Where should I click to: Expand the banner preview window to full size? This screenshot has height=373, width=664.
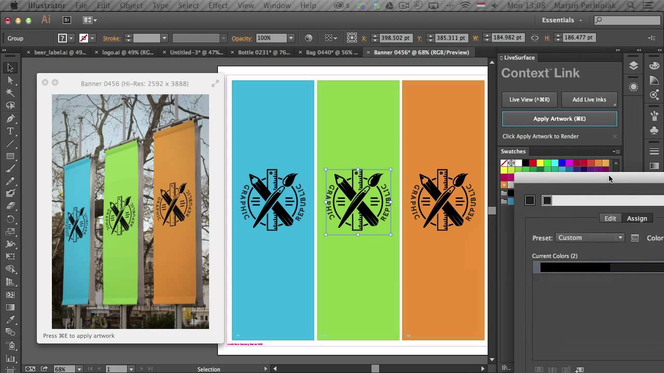[215, 83]
